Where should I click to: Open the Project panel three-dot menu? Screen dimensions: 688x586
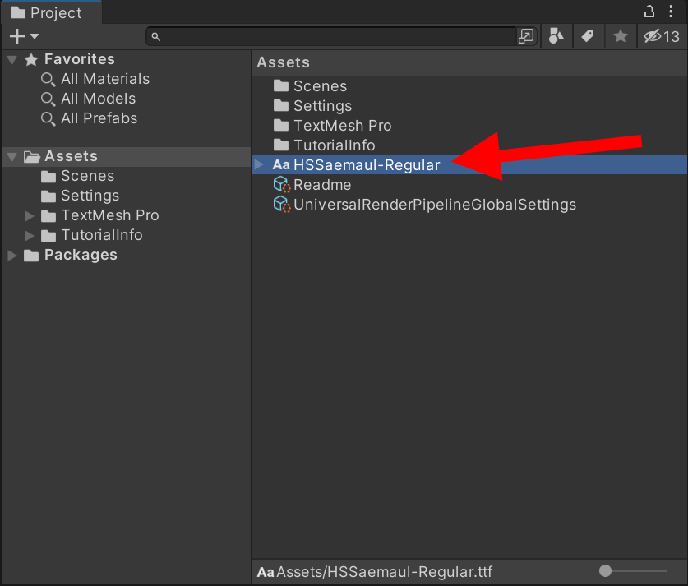671,12
